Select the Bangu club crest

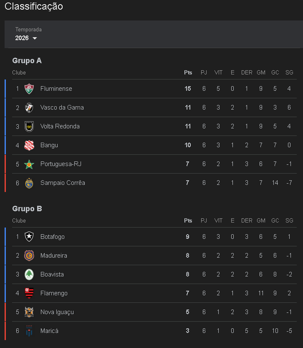29,145
